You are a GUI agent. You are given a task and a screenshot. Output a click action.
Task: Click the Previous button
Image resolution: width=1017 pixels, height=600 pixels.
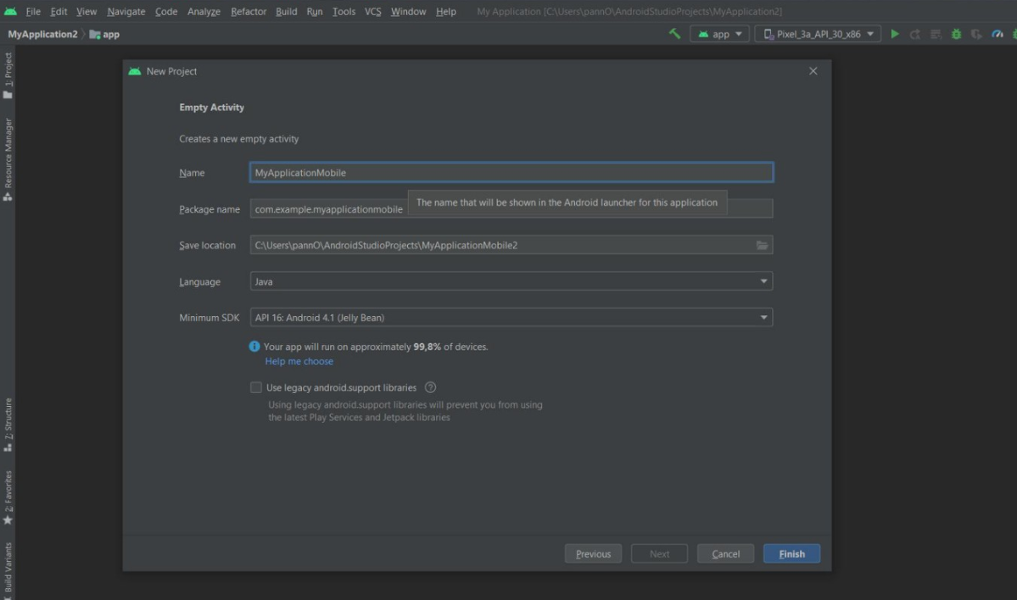593,553
